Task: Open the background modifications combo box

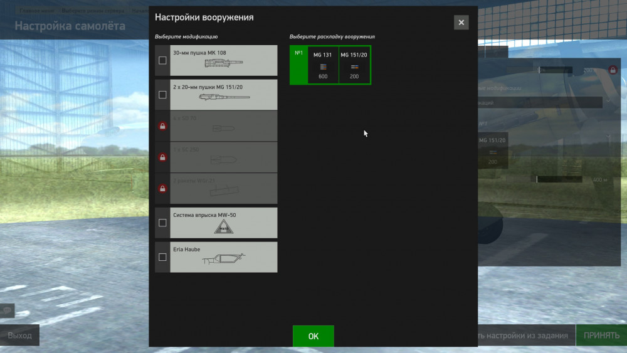Action: (540, 103)
